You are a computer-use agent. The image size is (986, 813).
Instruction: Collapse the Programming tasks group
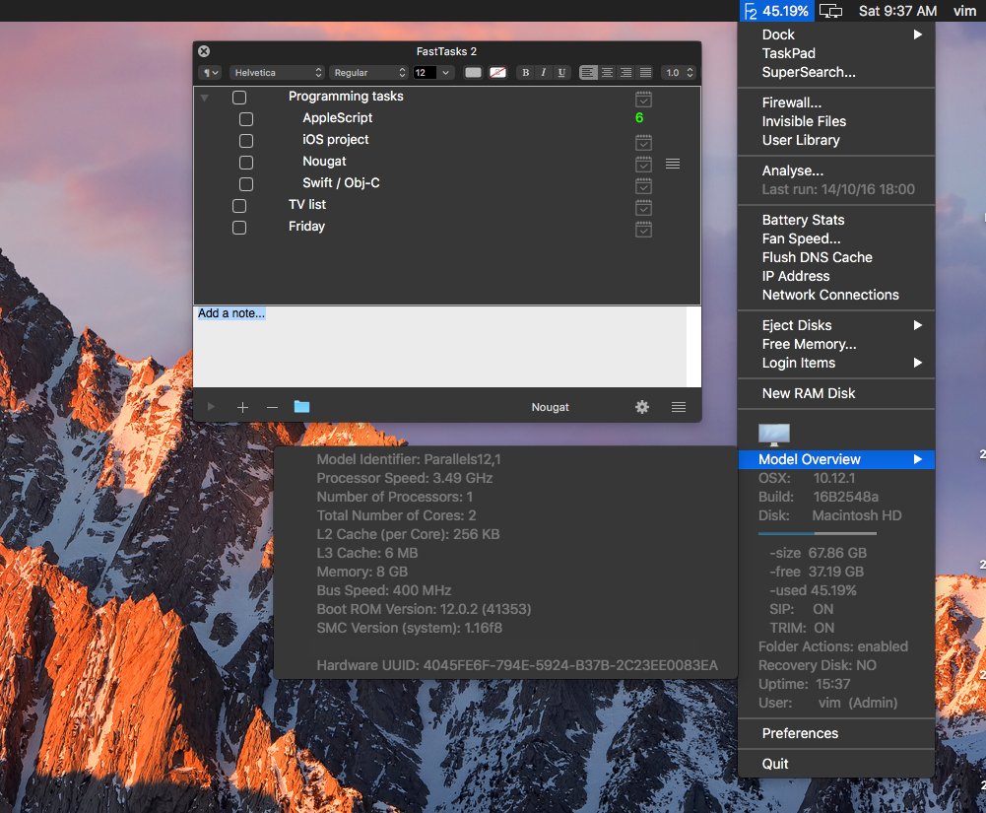coord(204,97)
